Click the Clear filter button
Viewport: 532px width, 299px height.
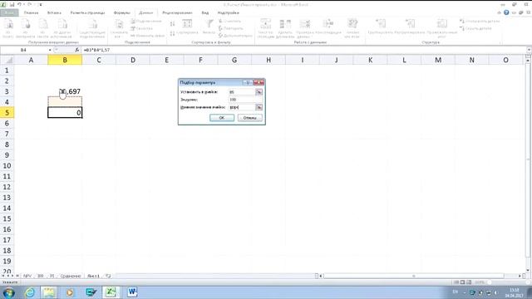[230, 22]
